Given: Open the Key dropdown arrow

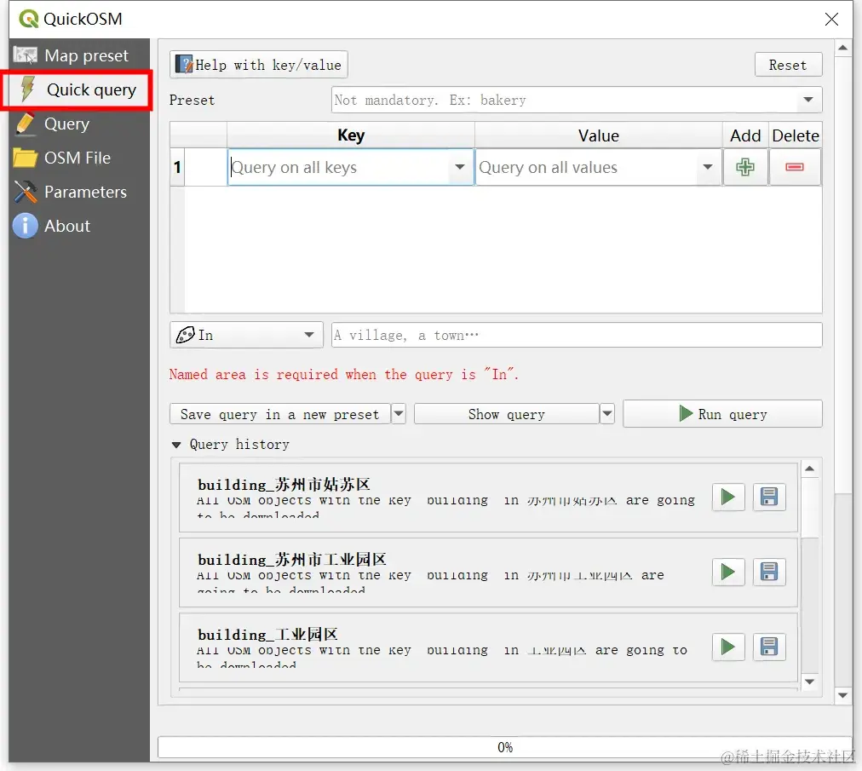Looking at the screenshot, I should pyautogui.click(x=460, y=167).
